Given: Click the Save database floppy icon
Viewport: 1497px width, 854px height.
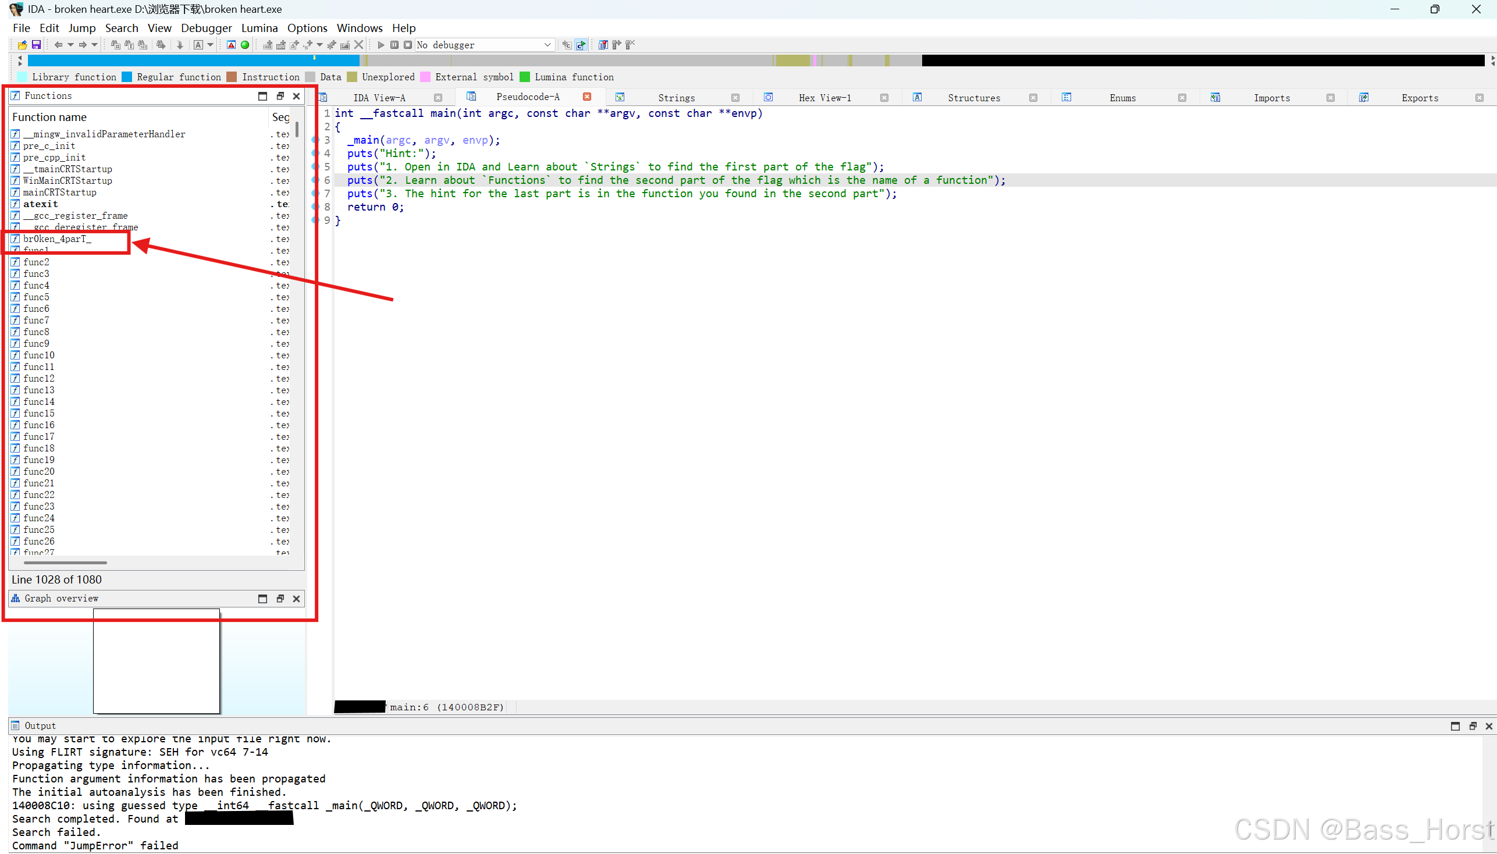Looking at the screenshot, I should (36, 45).
